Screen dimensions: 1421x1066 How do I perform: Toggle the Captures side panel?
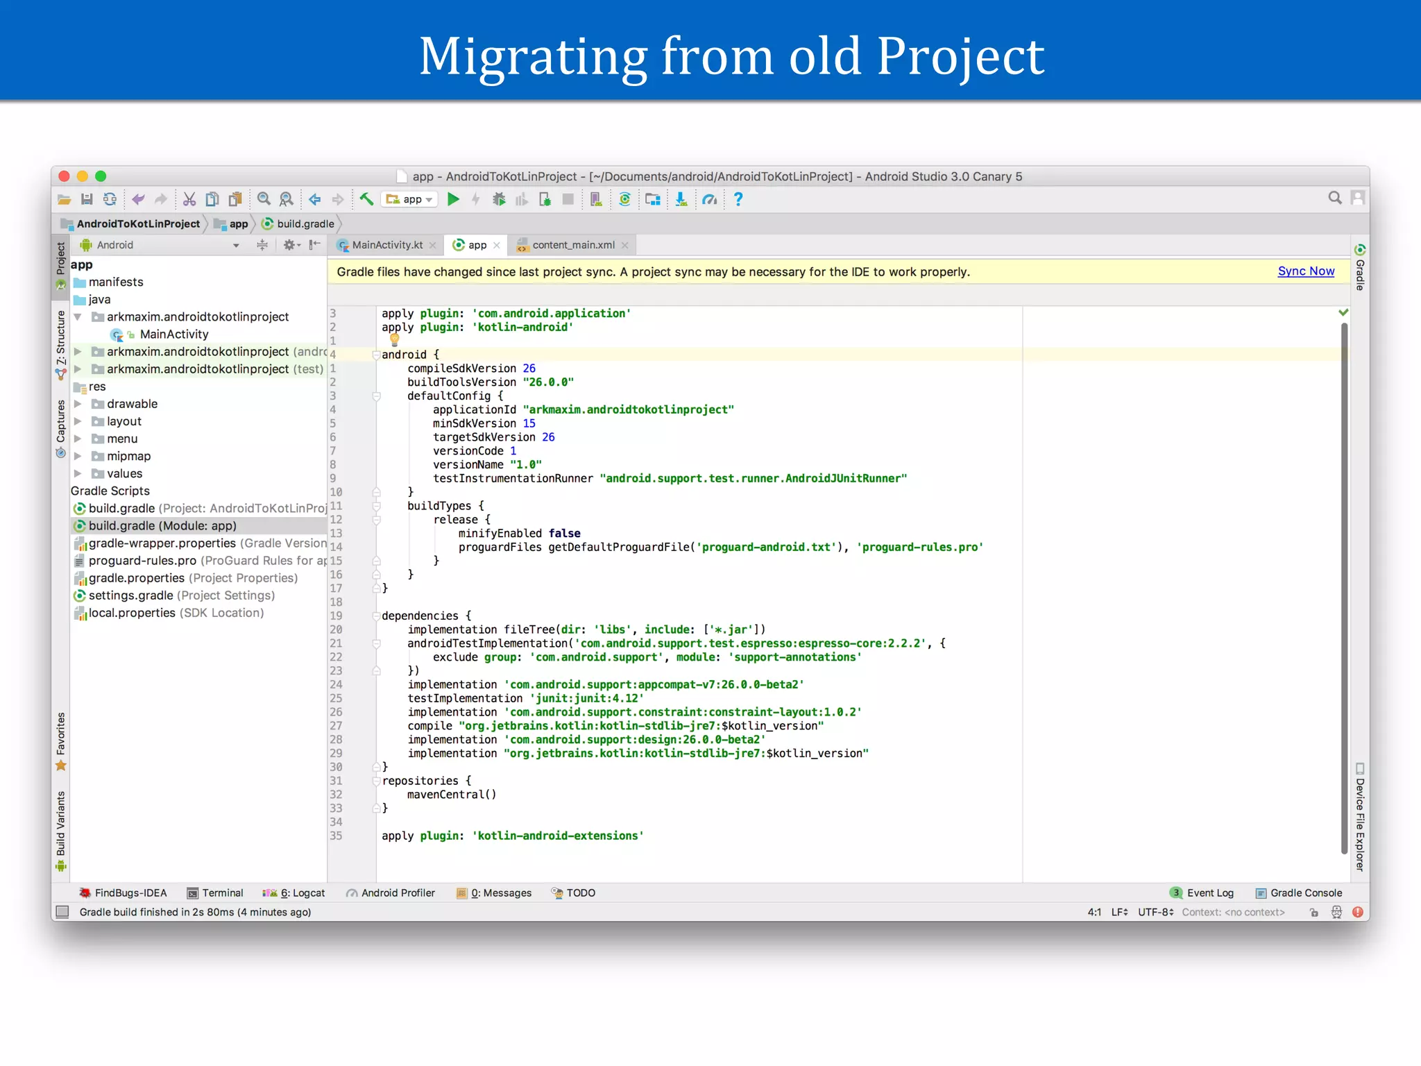click(x=60, y=428)
